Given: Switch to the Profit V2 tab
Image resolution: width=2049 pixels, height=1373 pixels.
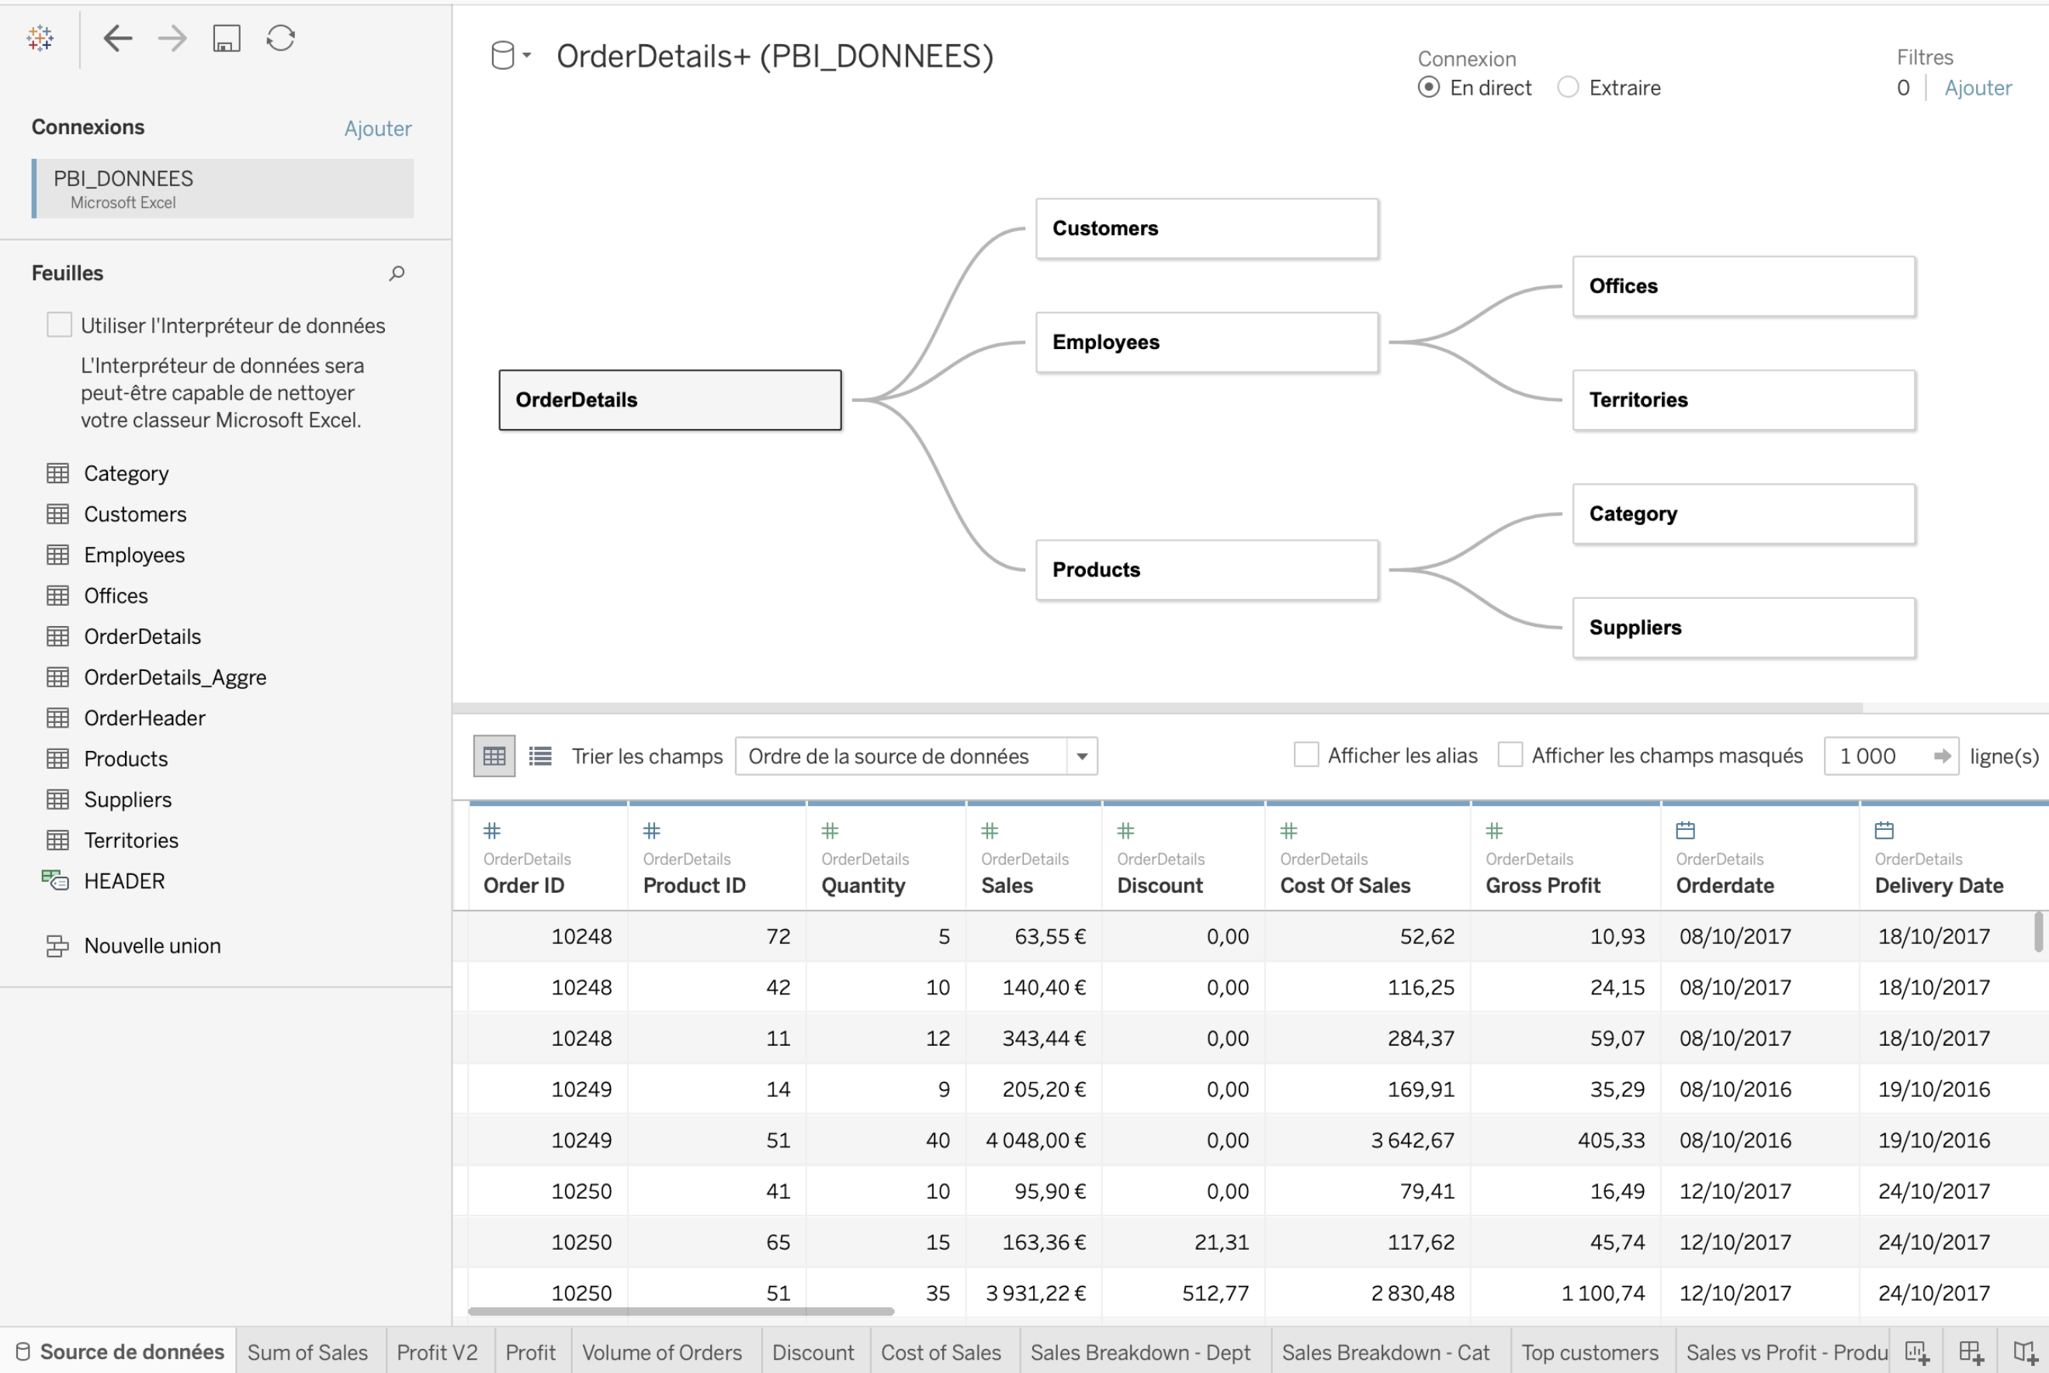Looking at the screenshot, I should tap(437, 1352).
